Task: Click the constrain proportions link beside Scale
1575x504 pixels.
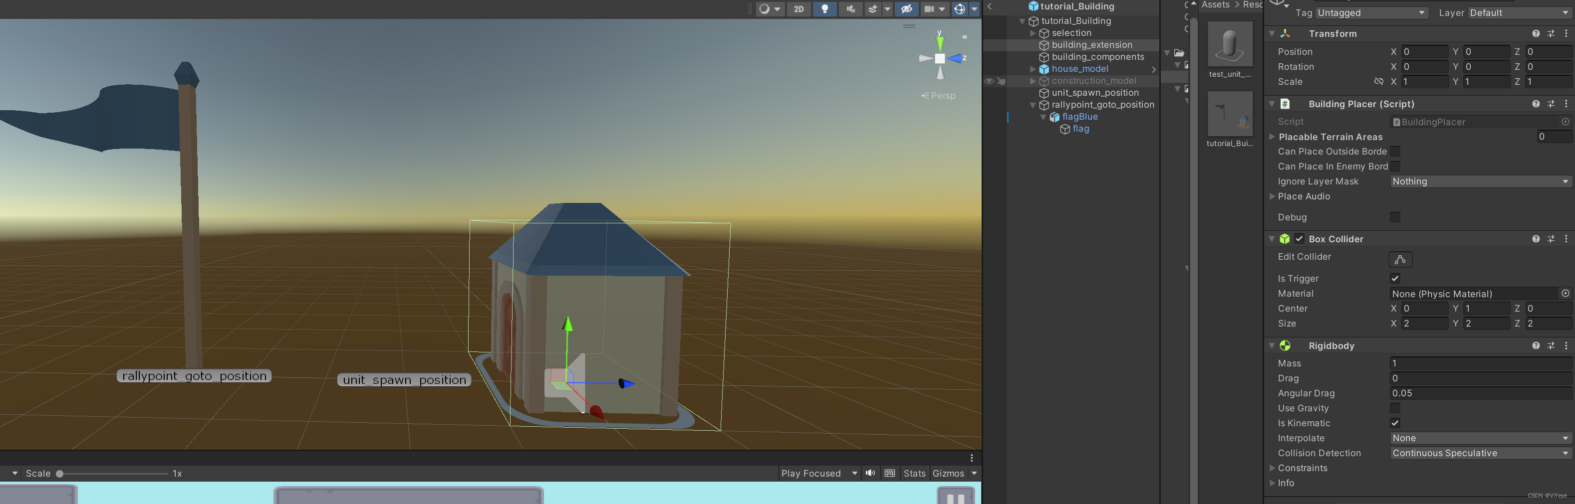Action: pyautogui.click(x=1379, y=81)
